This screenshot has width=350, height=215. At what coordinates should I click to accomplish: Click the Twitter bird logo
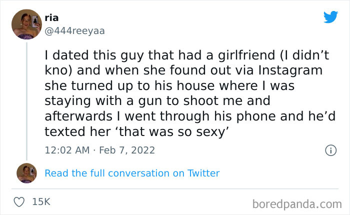click(330, 17)
